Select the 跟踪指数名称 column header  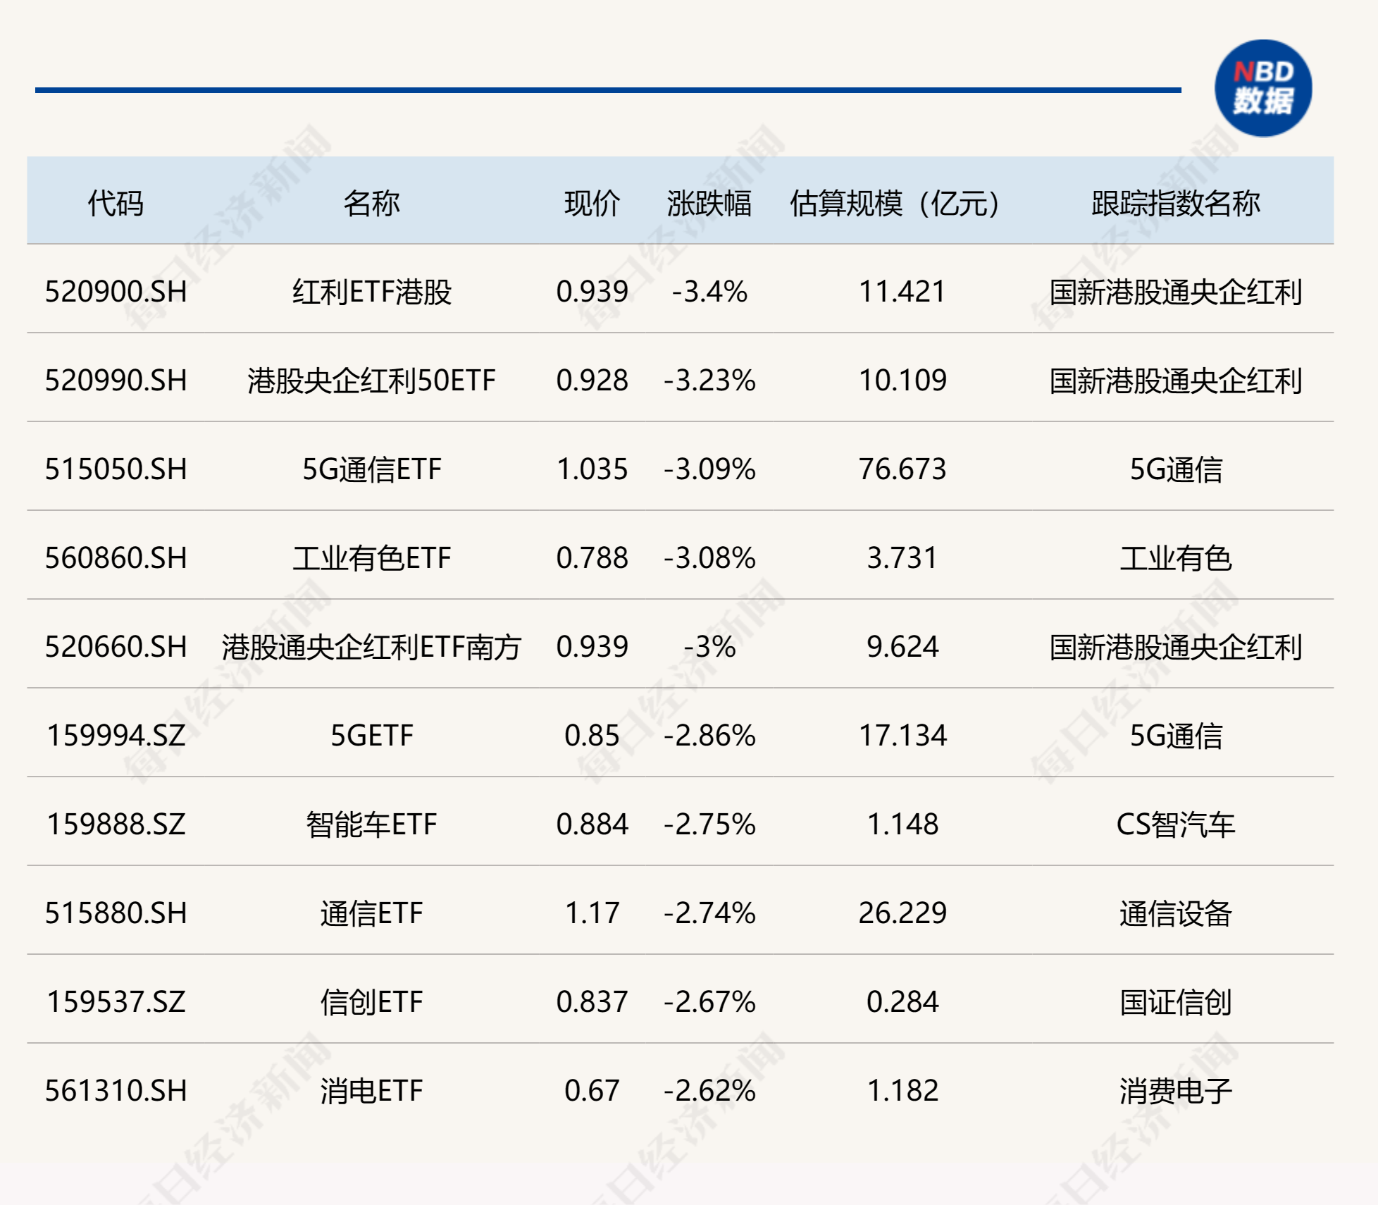[1176, 204]
